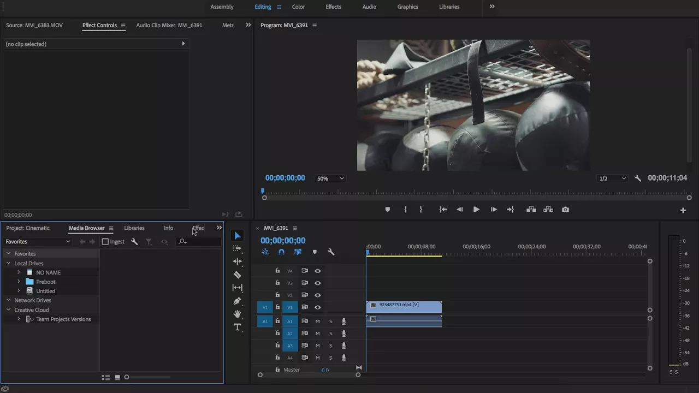Select the Hand tool
Viewport: 699px width, 393px height.
coord(238,314)
